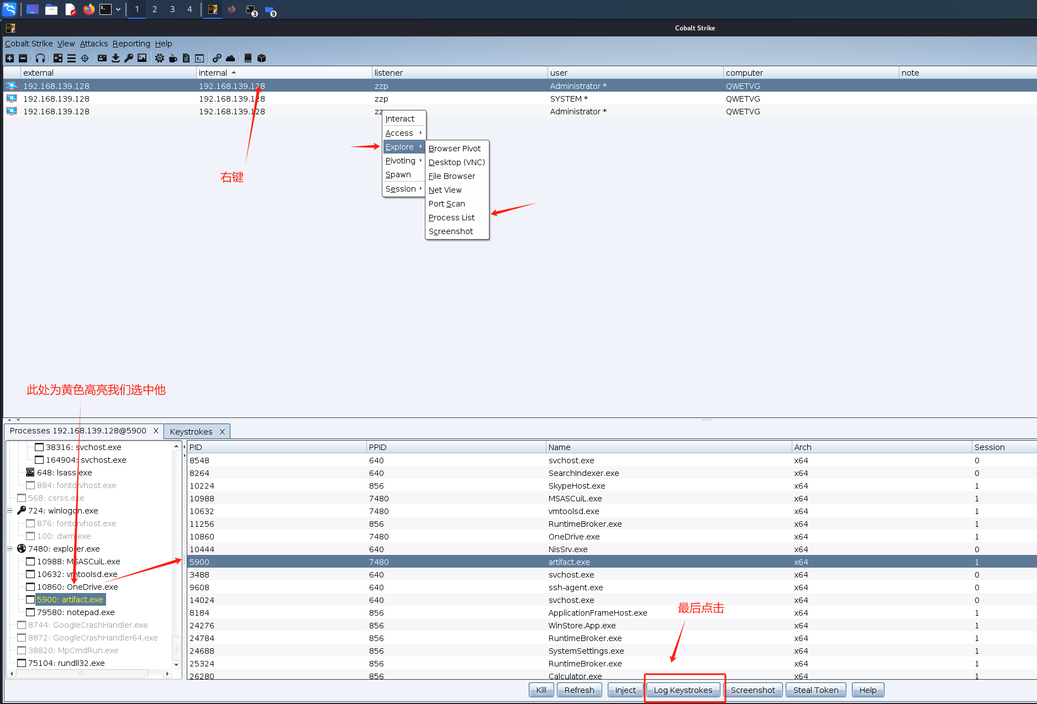This screenshot has height=704, width=1037.
Task: Click the Log Keystrokes button
Action: [x=683, y=690]
